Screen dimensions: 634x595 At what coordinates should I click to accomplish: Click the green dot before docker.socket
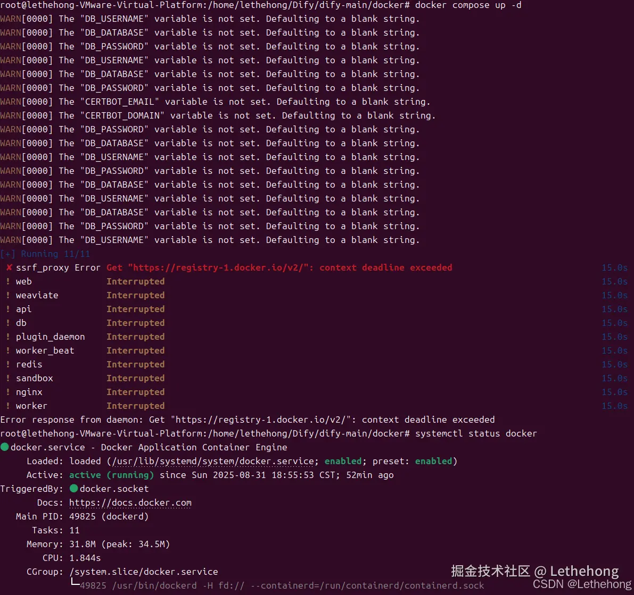point(73,488)
